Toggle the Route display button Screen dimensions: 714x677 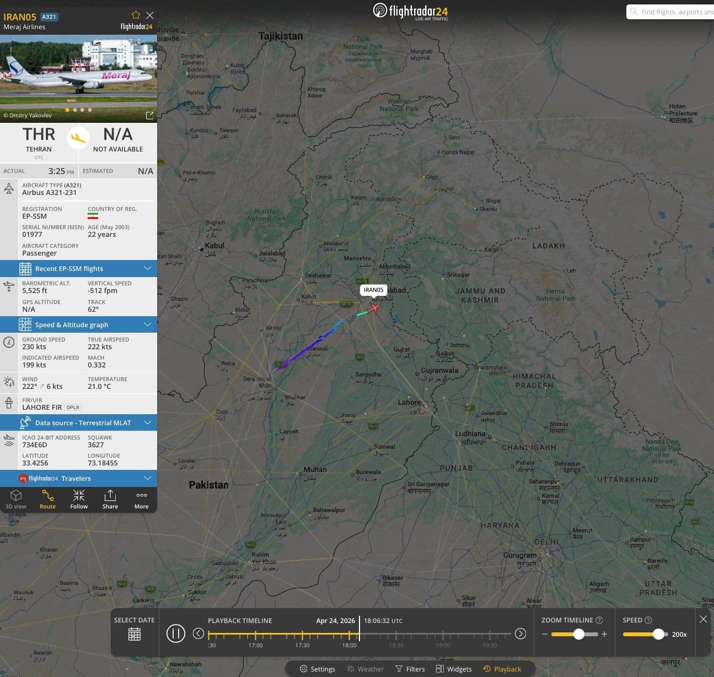(47, 499)
